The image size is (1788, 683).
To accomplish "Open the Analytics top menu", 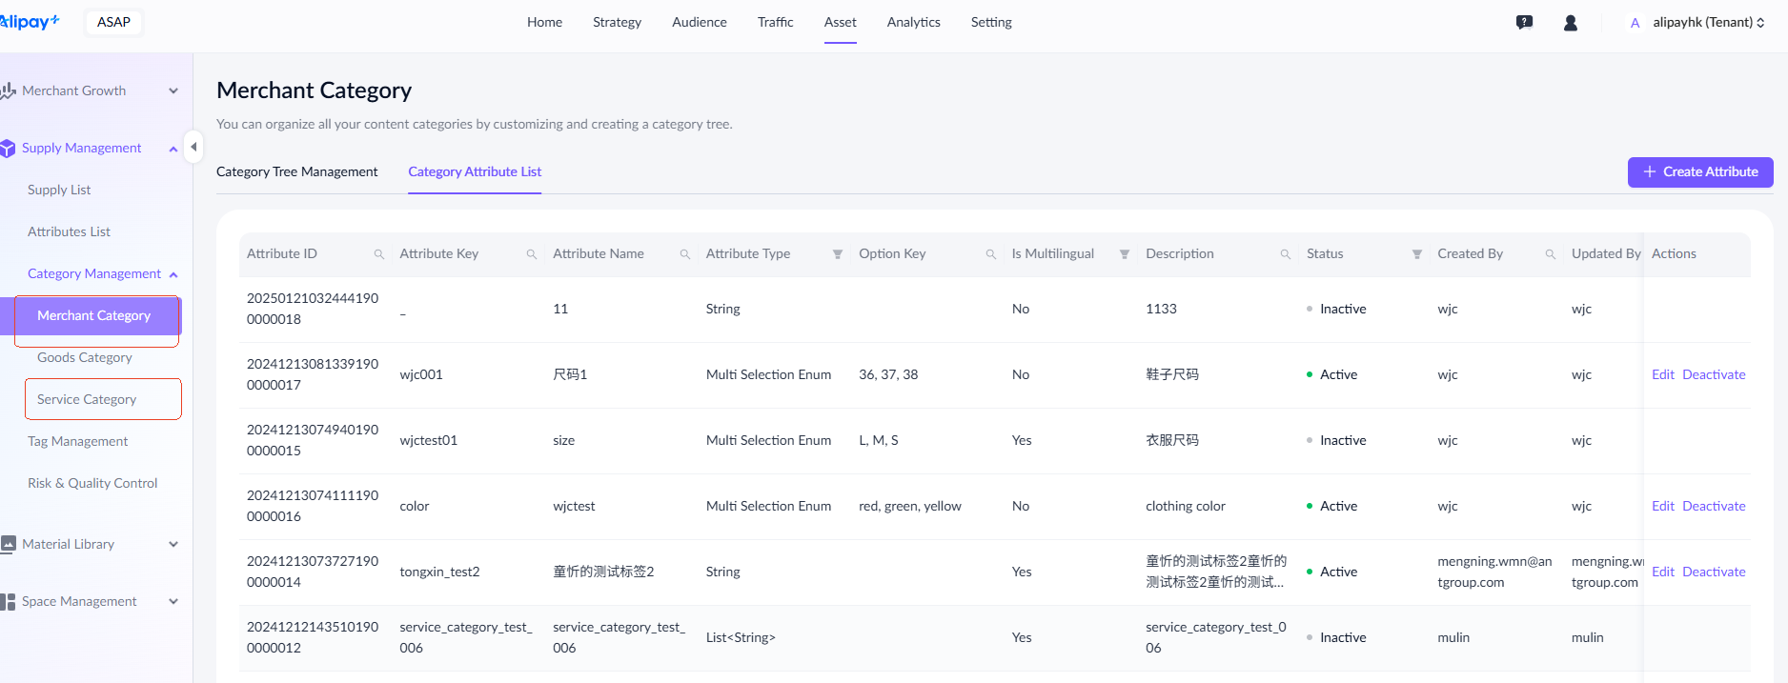I will [x=913, y=23].
